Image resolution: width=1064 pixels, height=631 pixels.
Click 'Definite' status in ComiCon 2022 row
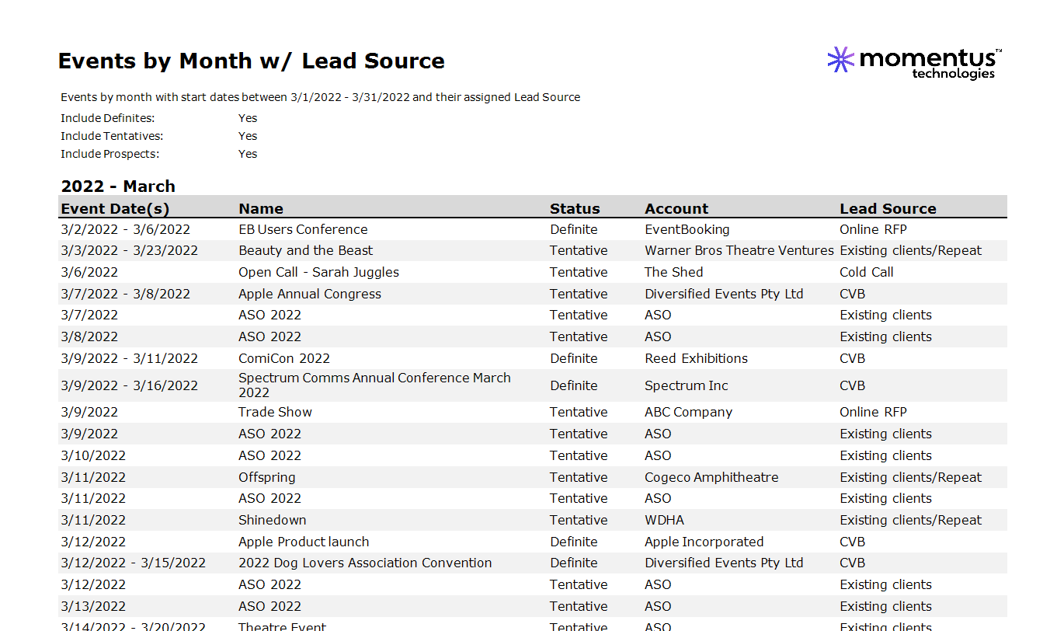tap(574, 358)
